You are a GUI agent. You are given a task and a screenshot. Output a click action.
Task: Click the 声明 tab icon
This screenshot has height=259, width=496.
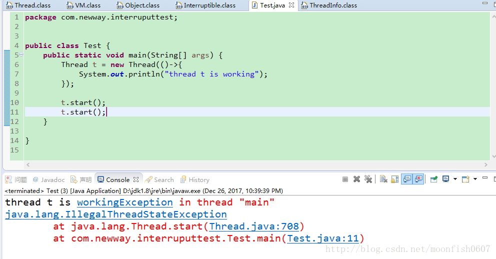73,179
